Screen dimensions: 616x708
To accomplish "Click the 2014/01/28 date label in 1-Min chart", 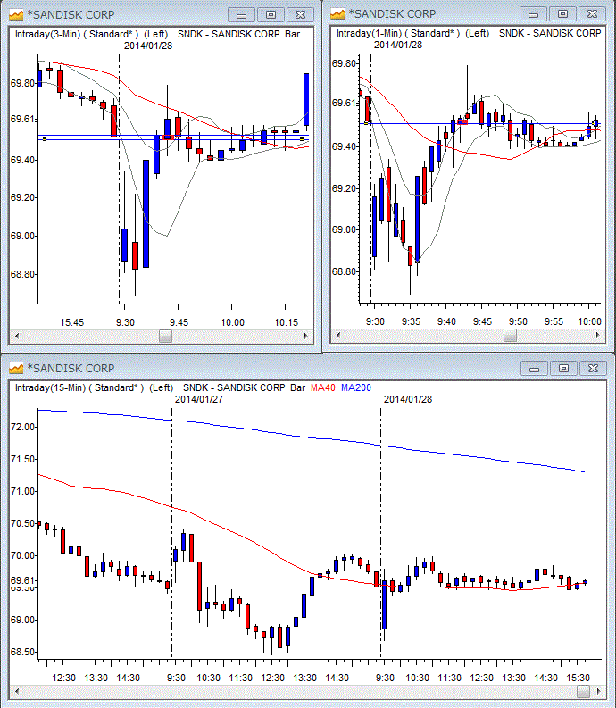I will tap(398, 45).
